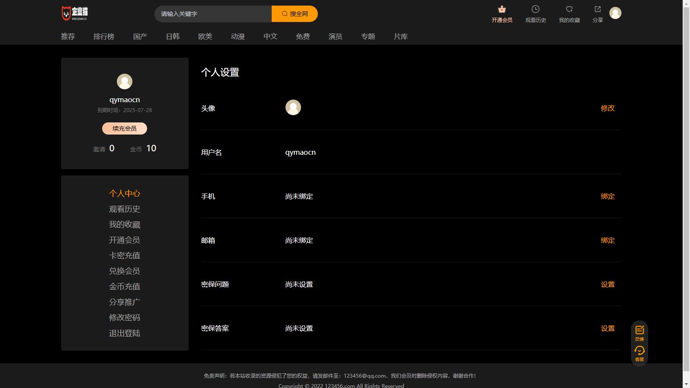Select 修改密码 in sidebar menu
This screenshot has width=690, height=388.
click(124, 318)
